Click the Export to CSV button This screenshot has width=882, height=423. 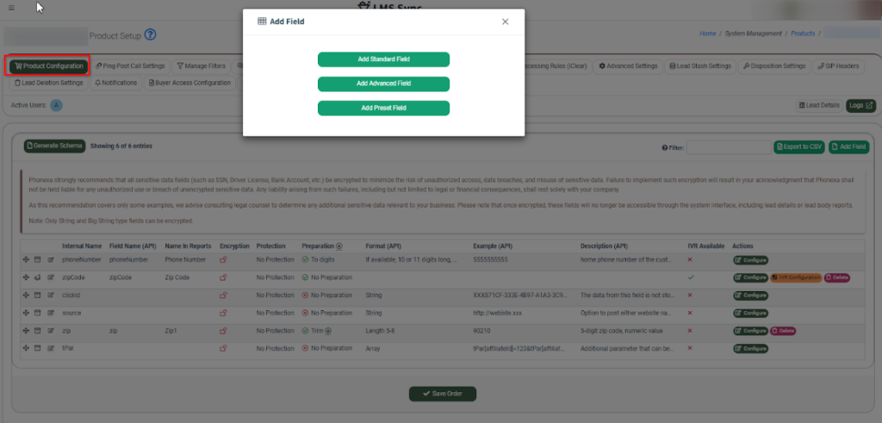798,147
